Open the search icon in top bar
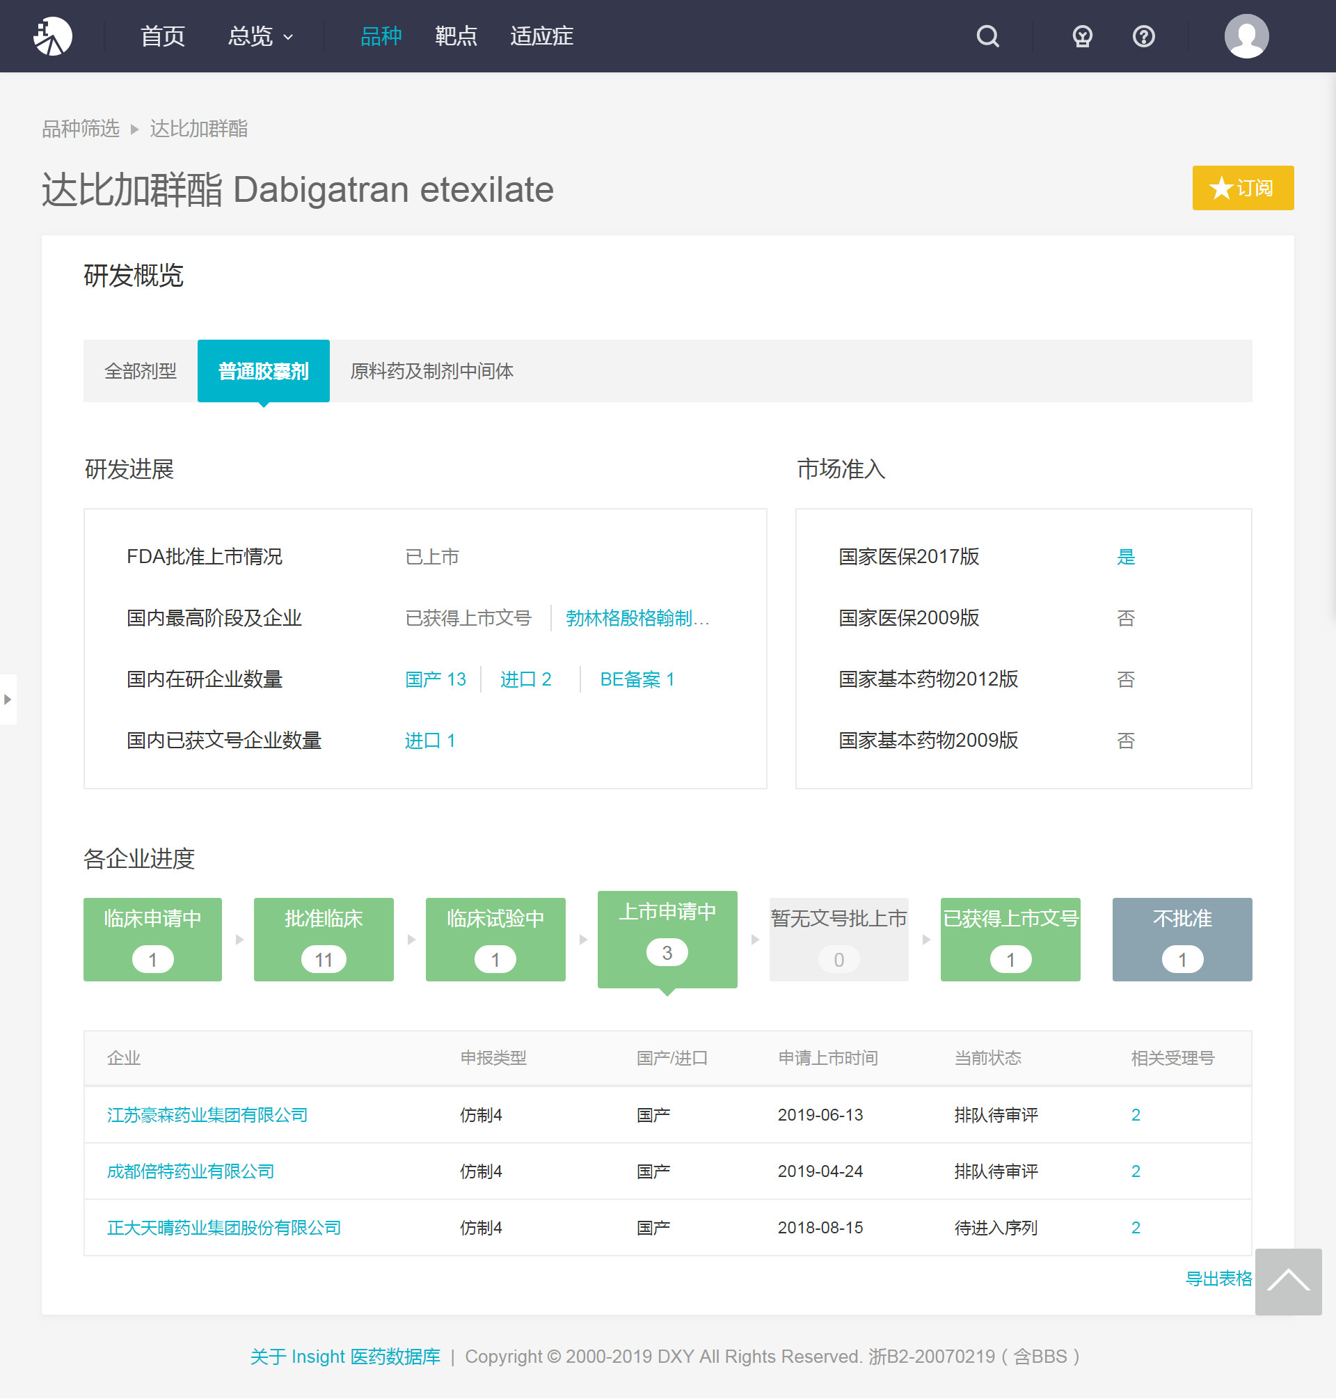 click(987, 36)
